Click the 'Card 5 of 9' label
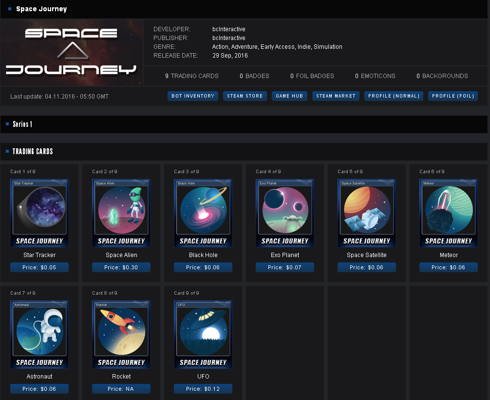 [x=350, y=172]
